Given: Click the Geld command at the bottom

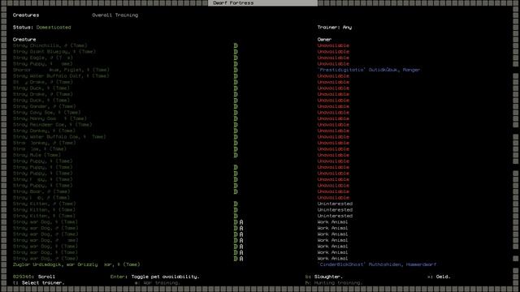Looking at the screenshot, I should 439,277.
